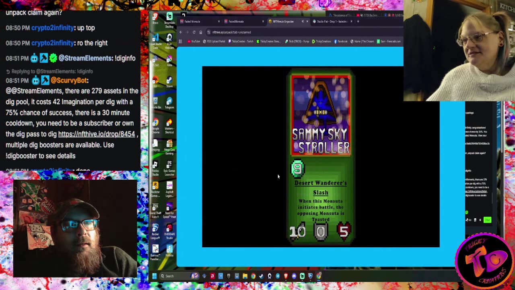515x290 pixels.
Task: Click the Desert Wanderer's Slash ability title
Action: click(321, 188)
